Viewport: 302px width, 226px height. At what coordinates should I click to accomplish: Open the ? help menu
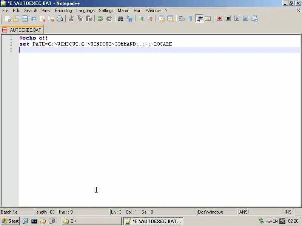click(166, 11)
